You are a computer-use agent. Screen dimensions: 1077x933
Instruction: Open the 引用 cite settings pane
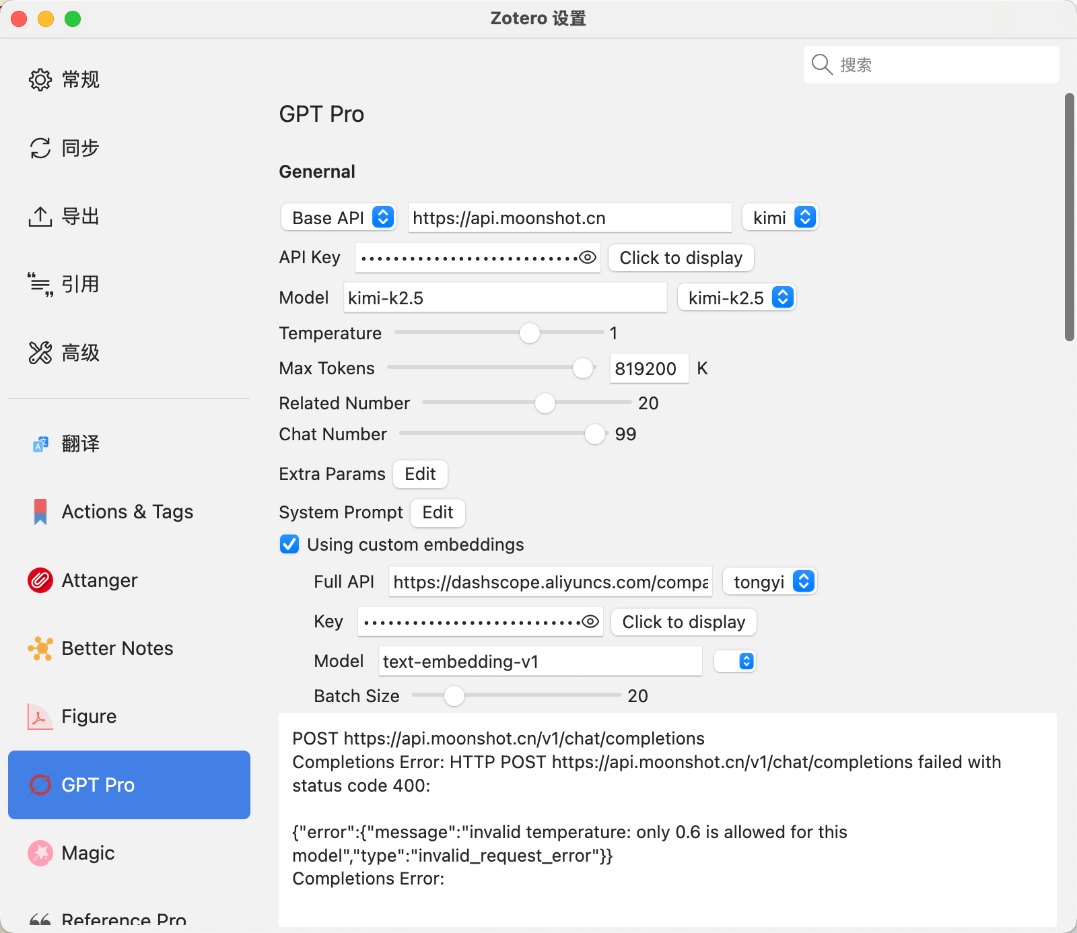click(x=129, y=285)
